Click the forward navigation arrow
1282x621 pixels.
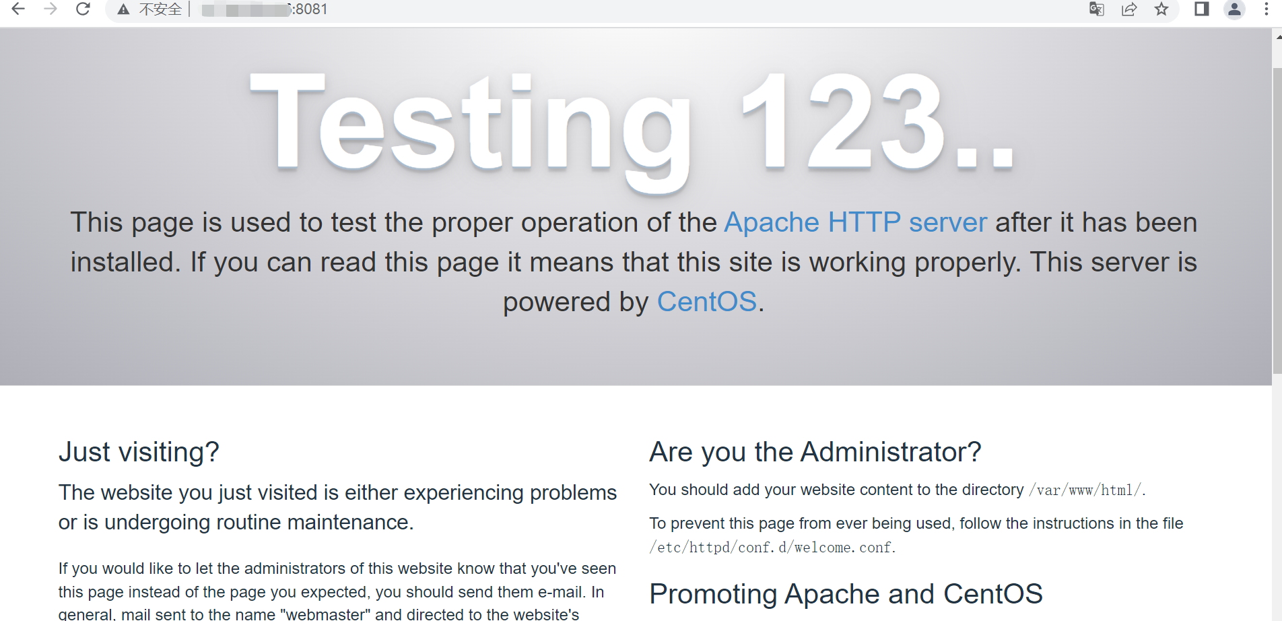click(50, 9)
